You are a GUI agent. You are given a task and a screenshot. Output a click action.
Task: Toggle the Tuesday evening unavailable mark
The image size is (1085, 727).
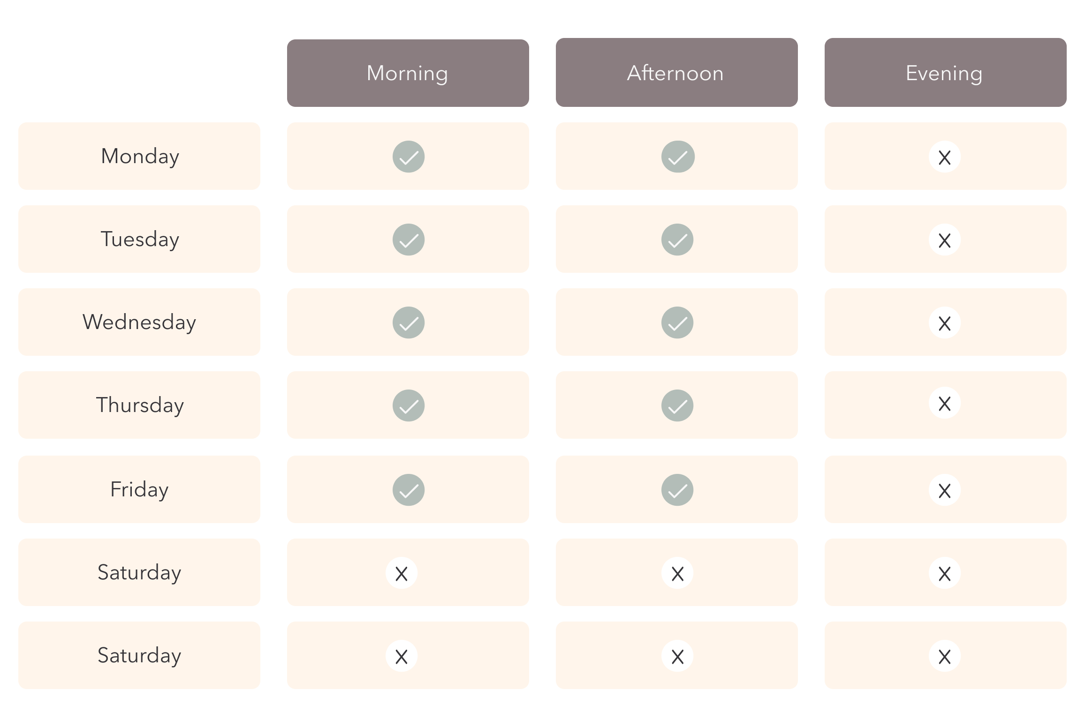pyautogui.click(x=945, y=240)
